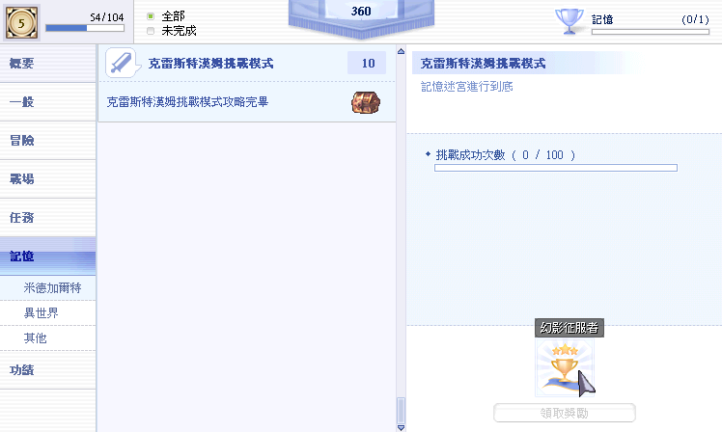722x432 pixels.
Task: Choose the 異世界 subcategory
Action: (x=48, y=313)
